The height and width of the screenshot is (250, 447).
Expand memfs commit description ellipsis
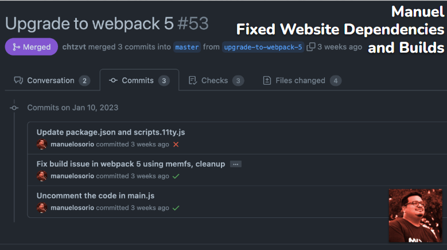click(235, 164)
